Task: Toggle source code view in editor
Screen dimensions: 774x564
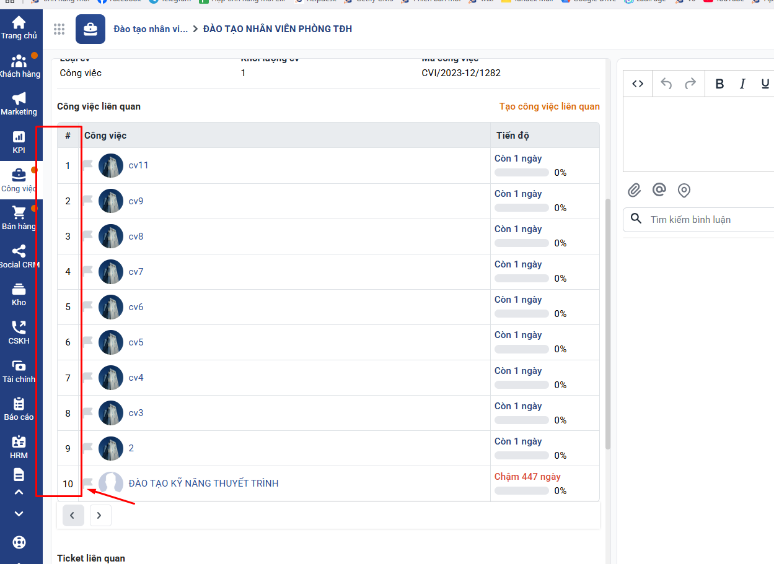Action: (638, 84)
